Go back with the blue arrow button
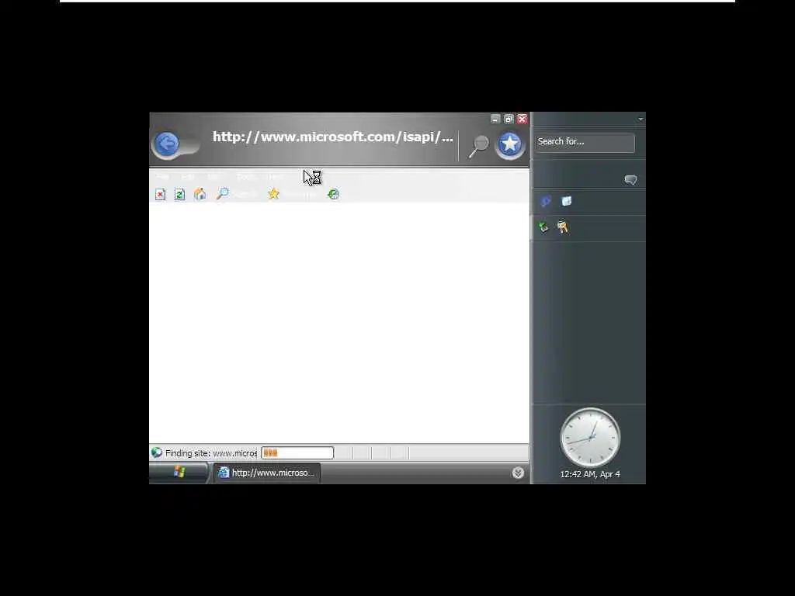795x596 pixels. pos(167,144)
